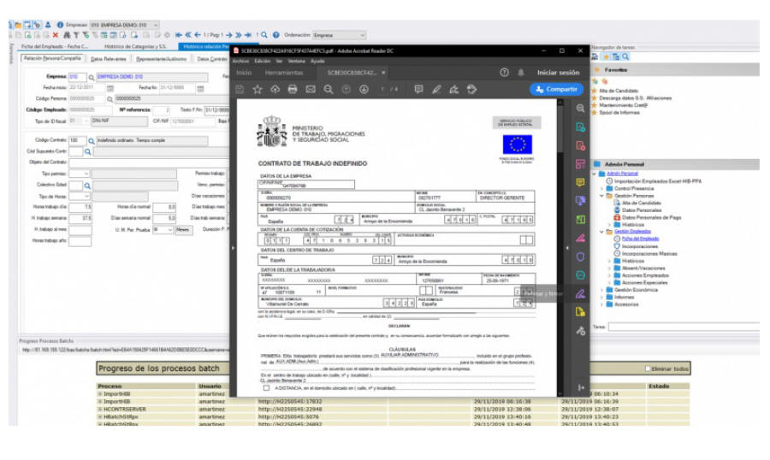The height and width of the screenshot is (460, 770).
Task: Expand the Absent/Vacaciones tree node
Action: (x=609, y=268)
